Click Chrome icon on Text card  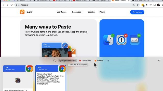coord(62,69)
